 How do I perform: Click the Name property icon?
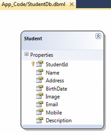coord(40,72)
